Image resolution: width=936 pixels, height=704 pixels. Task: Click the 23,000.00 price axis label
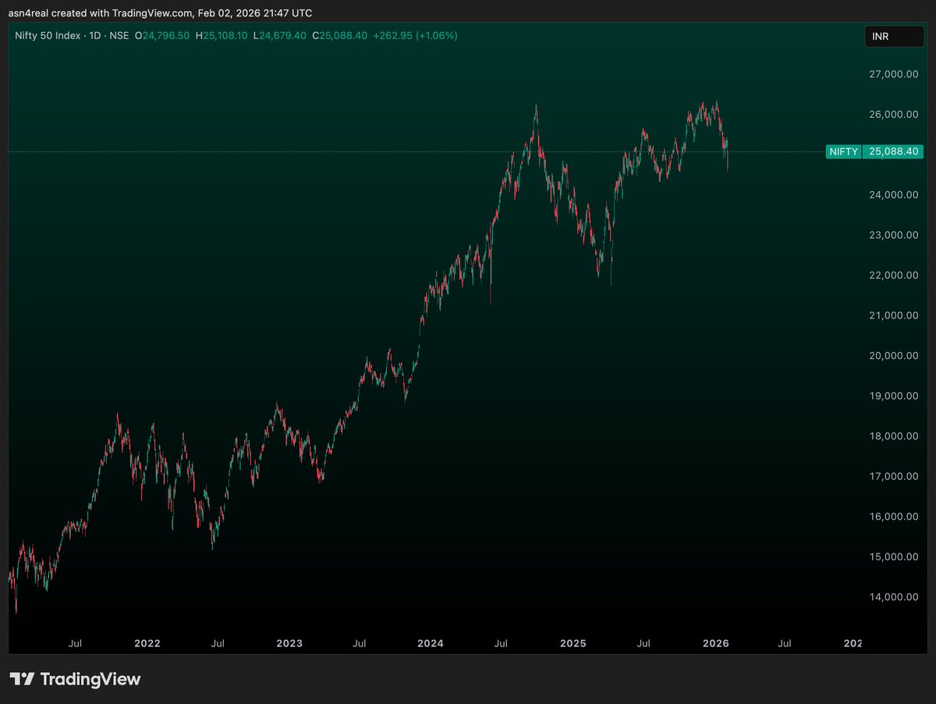pos(894,235)
